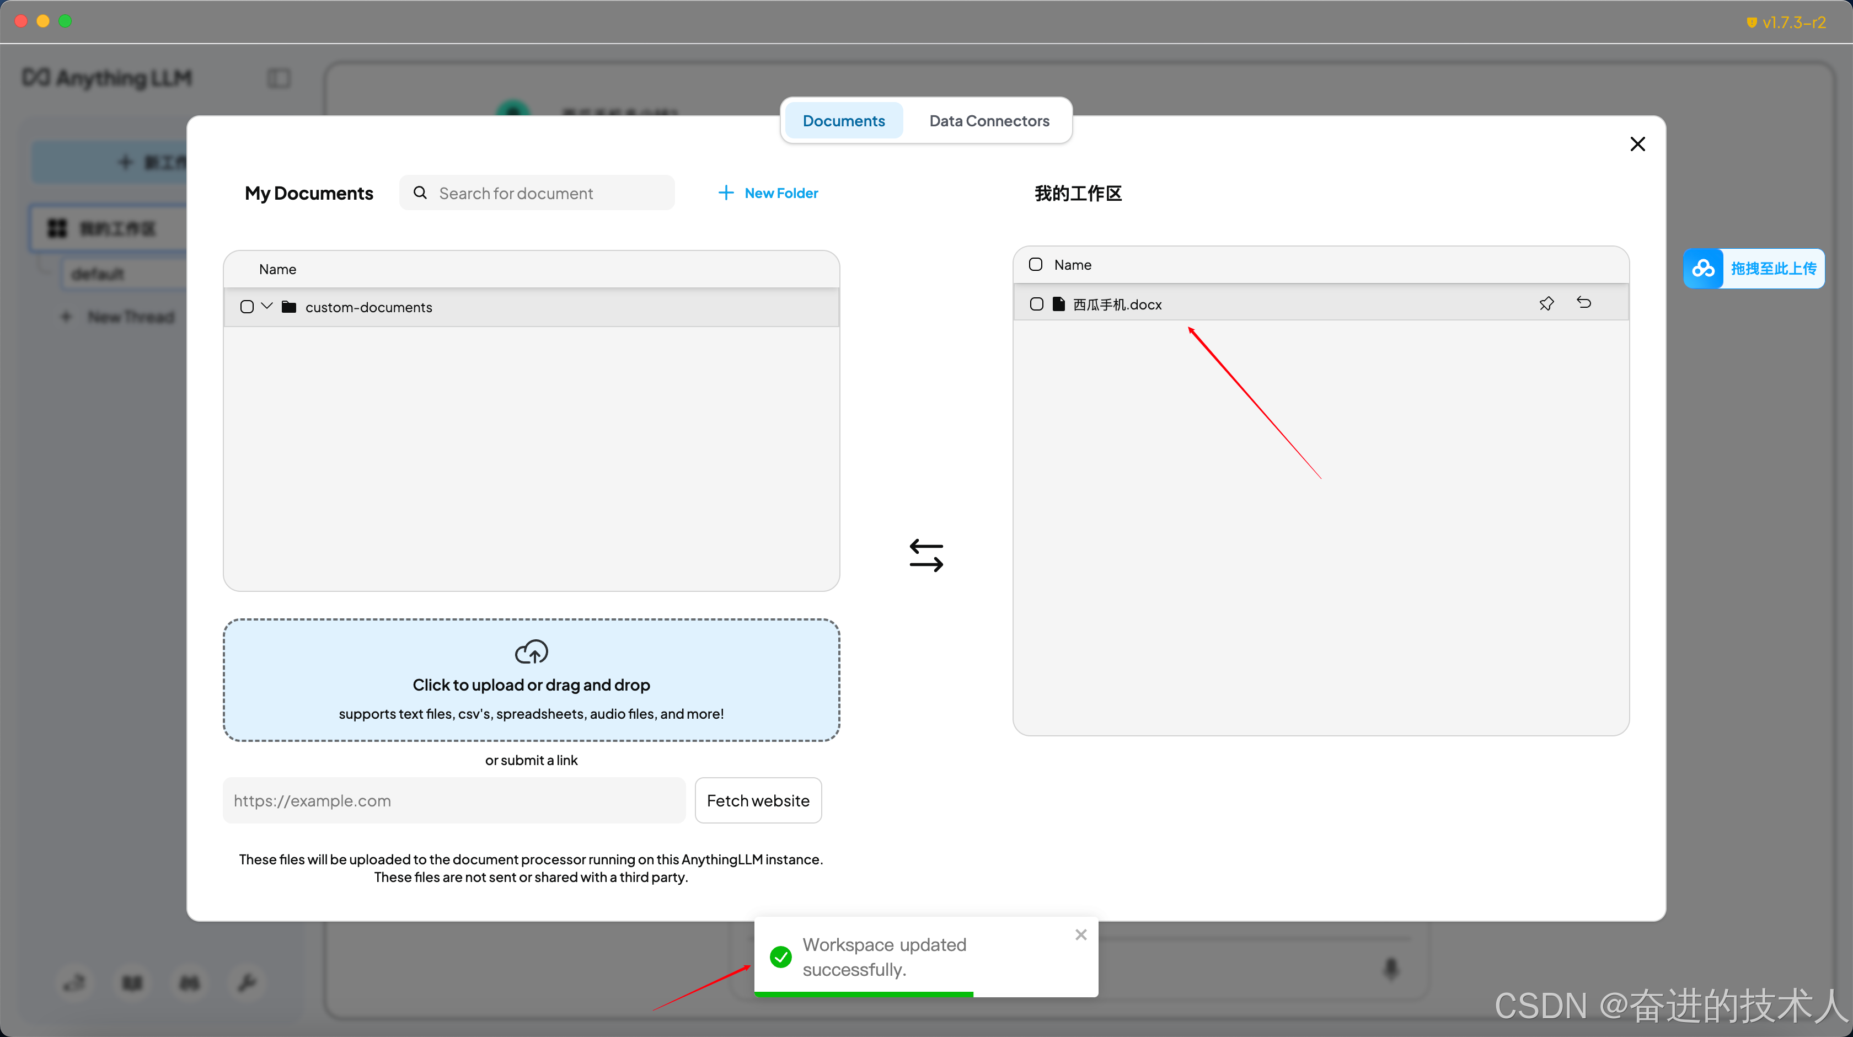Click the cloud upload icon

(531, 652)
